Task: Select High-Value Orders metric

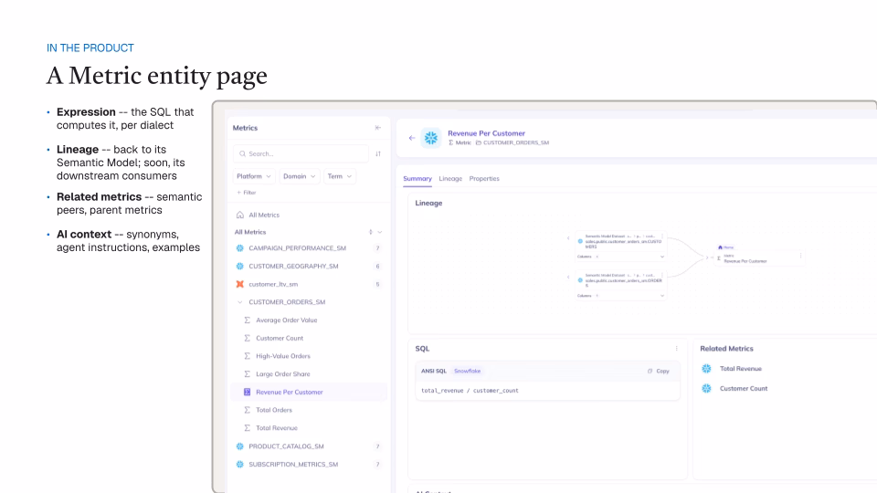Action: click(283, 356)
